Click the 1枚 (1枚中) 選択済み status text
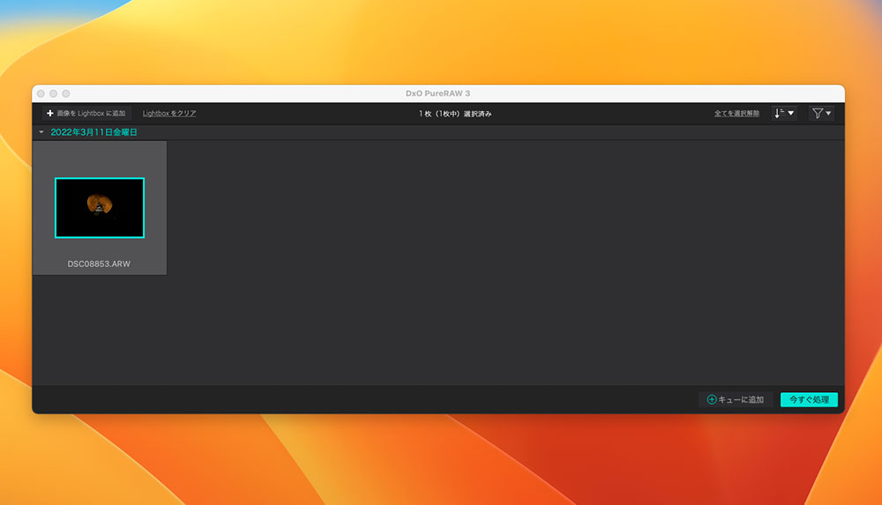 point(455,114)
